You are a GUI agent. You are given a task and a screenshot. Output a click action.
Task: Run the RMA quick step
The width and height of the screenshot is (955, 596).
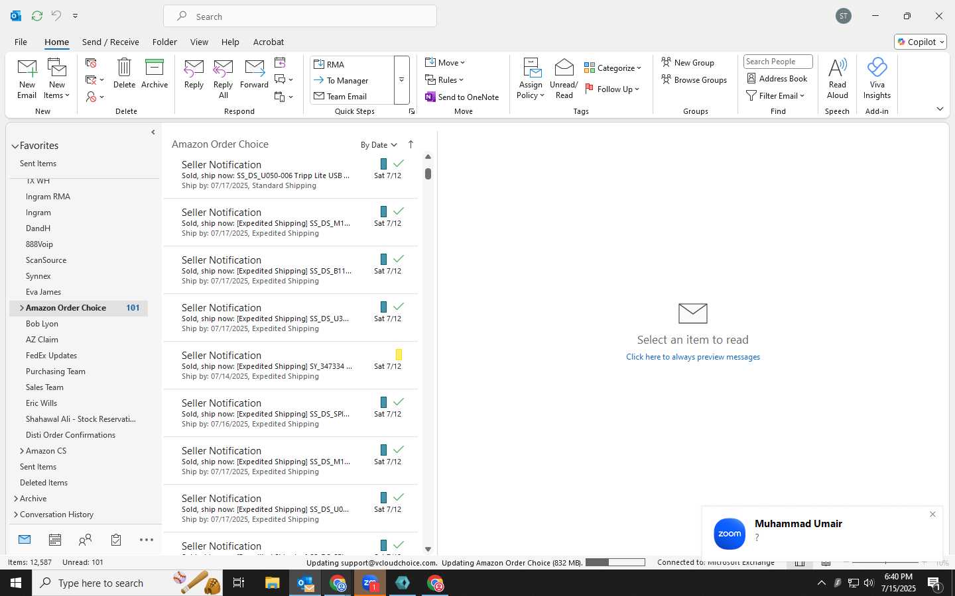(352, 64)
